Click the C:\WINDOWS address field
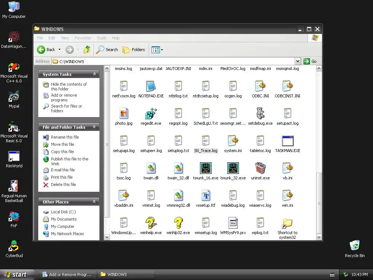 point(173,61)
